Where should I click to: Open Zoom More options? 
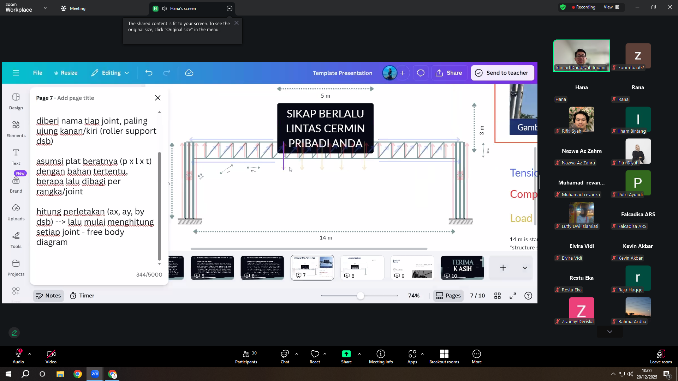[x=477, y=357]
